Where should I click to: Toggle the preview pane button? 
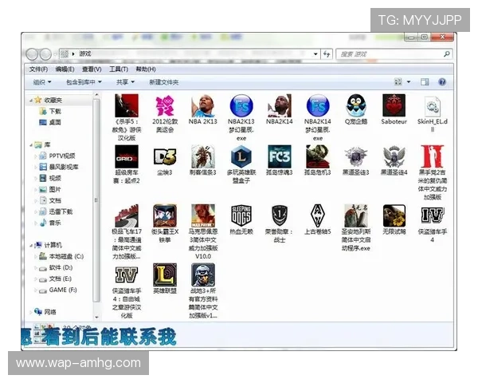coord(425,82)
